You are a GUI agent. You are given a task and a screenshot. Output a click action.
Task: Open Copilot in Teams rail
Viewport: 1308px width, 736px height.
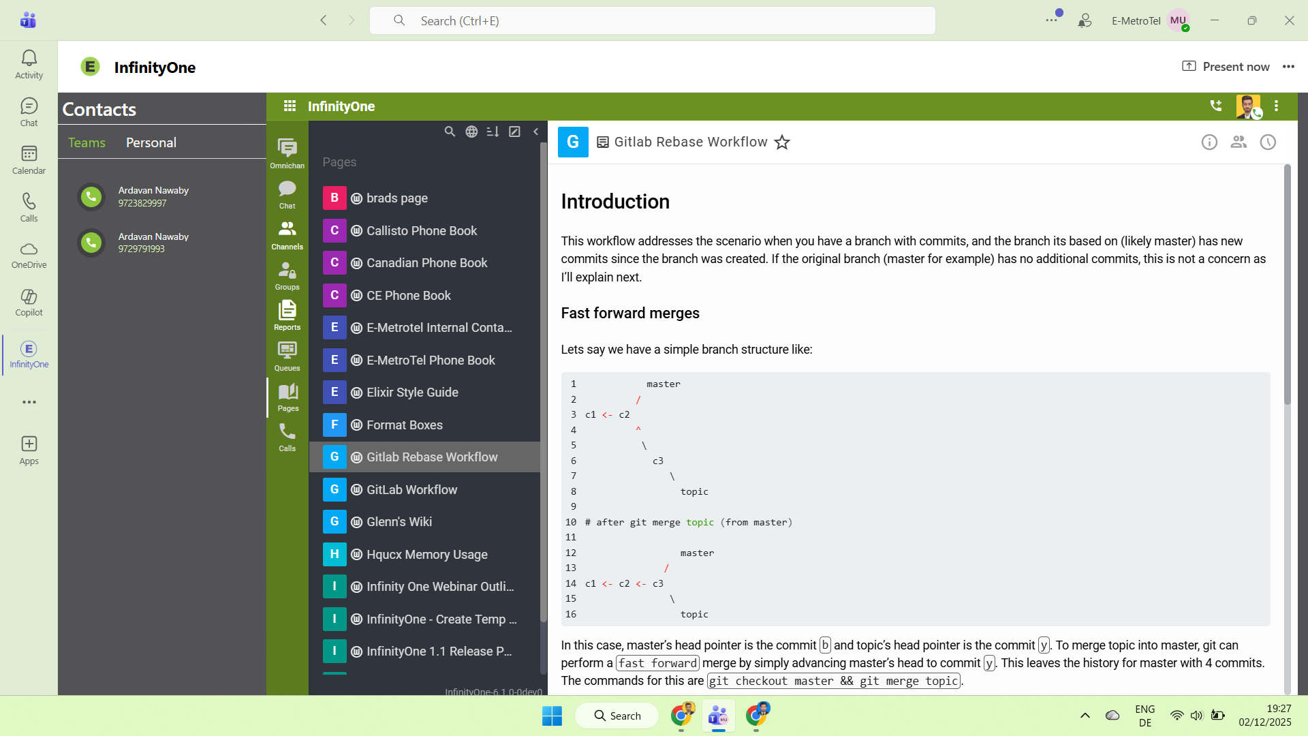point(29,303)
